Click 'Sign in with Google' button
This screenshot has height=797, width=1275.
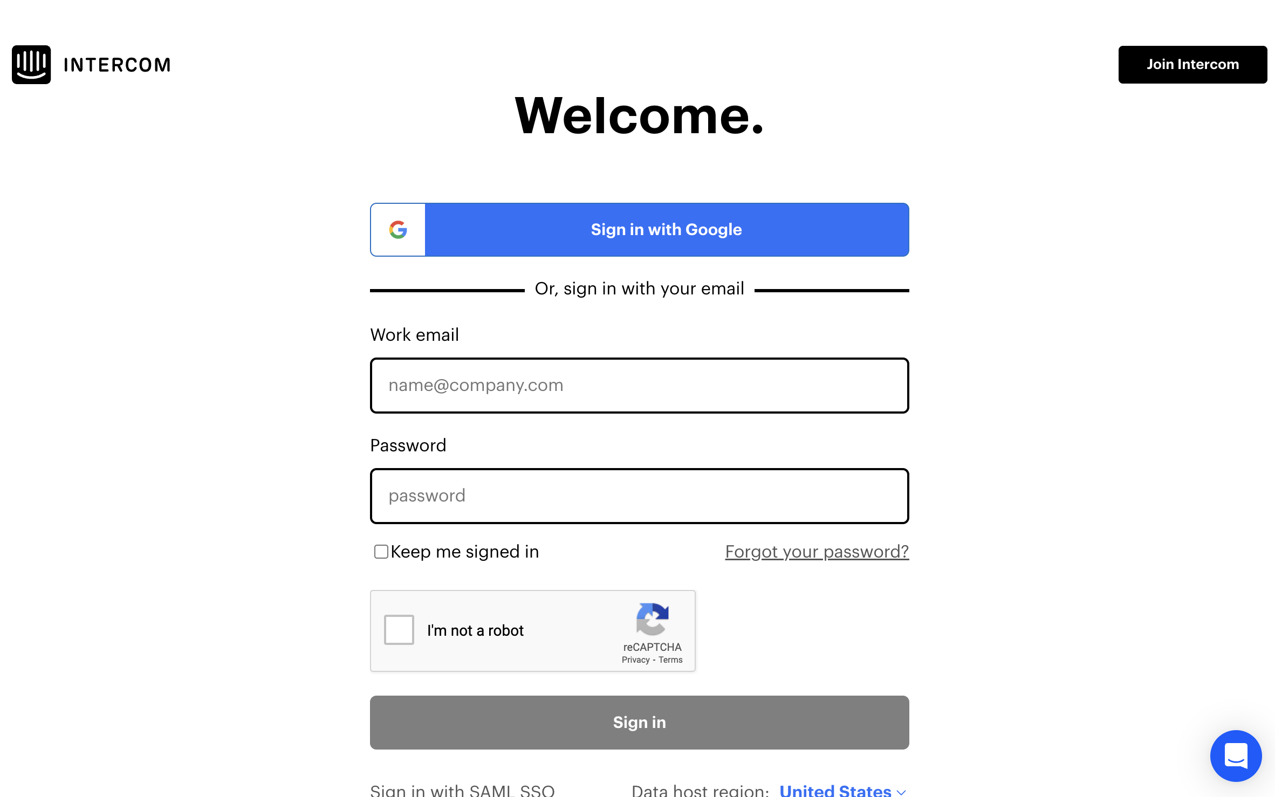pos(640,230)
